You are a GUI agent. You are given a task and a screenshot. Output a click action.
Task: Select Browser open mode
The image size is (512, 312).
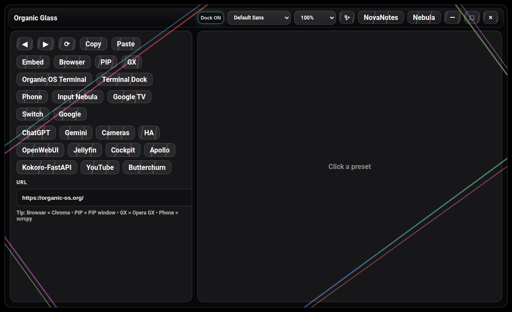pyautogui.click(x=72, y=62)
